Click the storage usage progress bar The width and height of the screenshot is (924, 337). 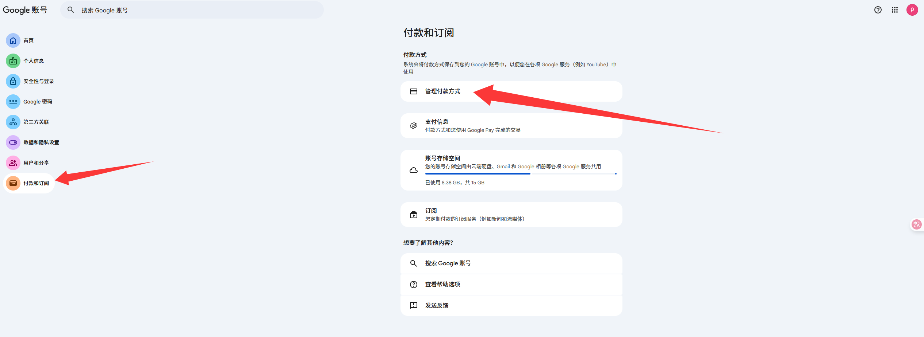tap(521, 174)
